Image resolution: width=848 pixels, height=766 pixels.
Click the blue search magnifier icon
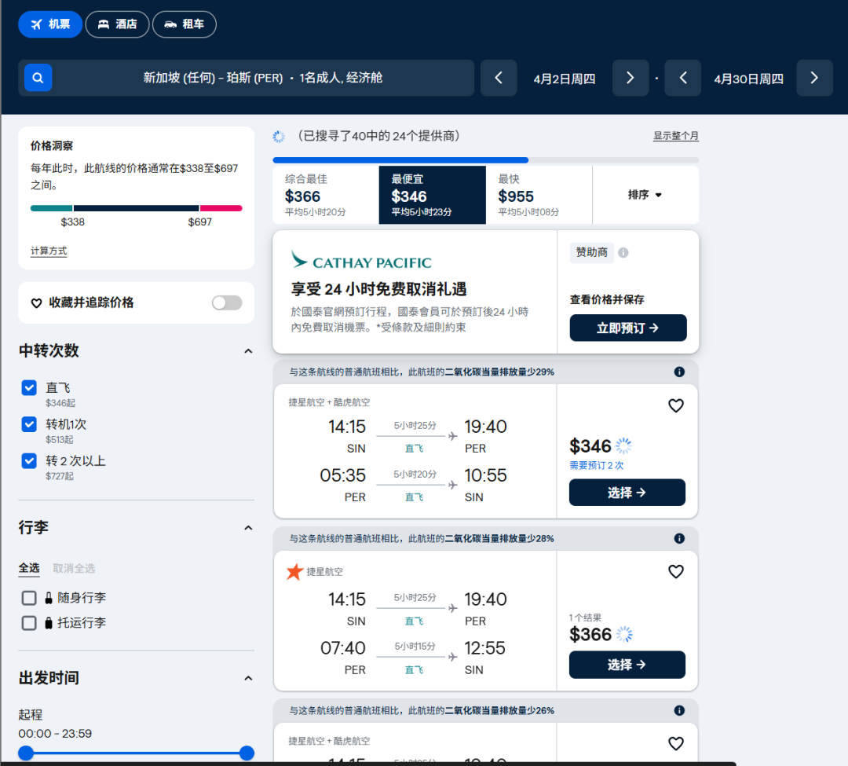click(38, 78)
